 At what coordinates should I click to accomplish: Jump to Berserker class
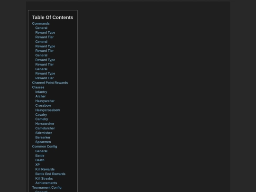[43, 137]
